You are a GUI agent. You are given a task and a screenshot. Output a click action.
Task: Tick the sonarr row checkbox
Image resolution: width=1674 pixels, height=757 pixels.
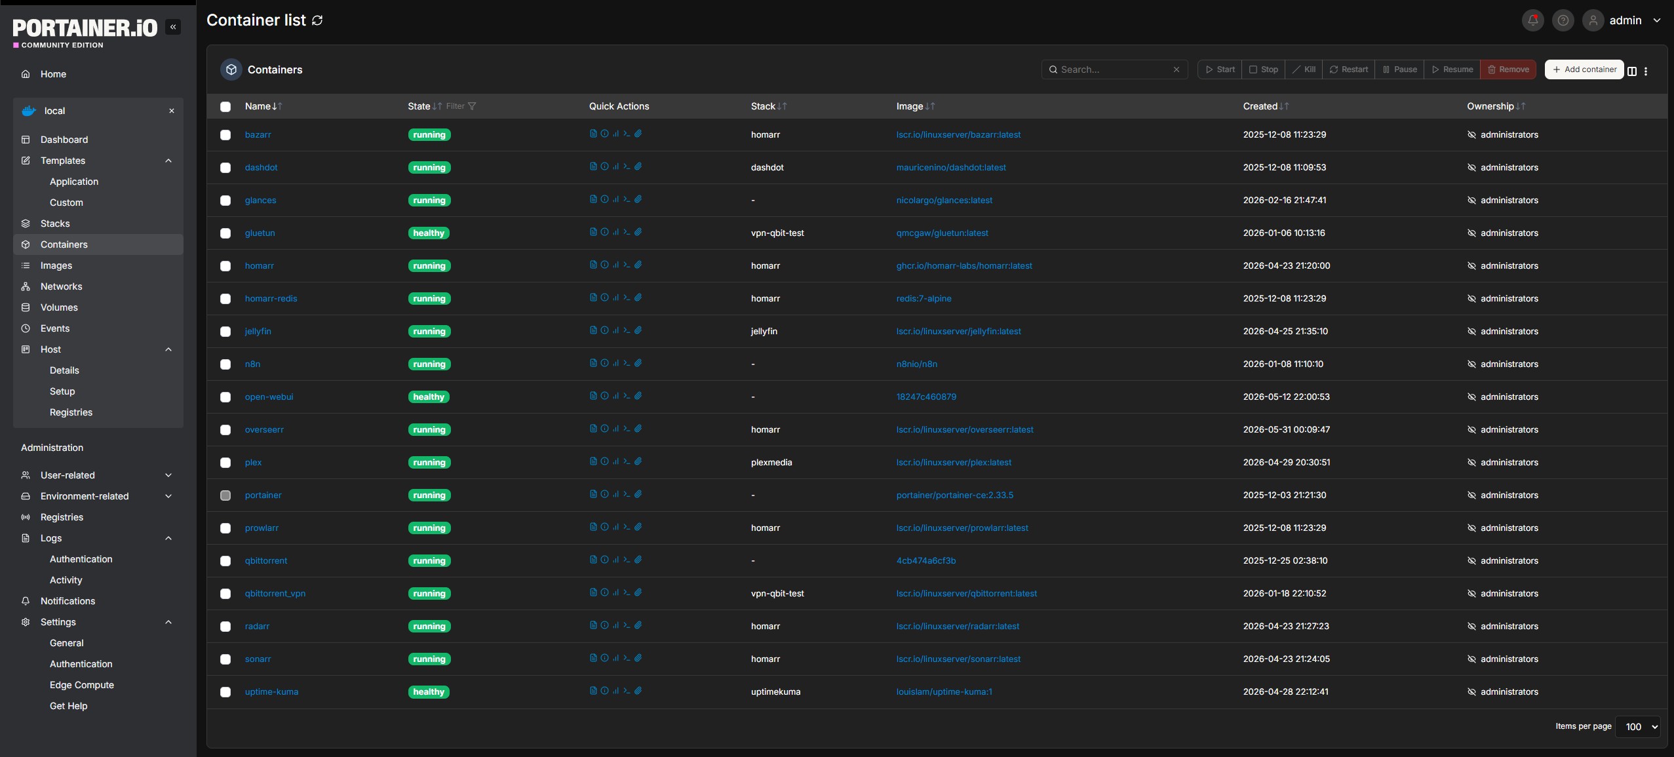pos(225,659)
